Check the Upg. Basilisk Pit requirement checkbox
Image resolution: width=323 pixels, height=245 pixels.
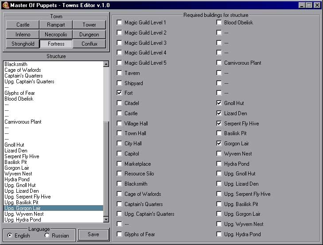pyautogui.click(x=219, y=204)
